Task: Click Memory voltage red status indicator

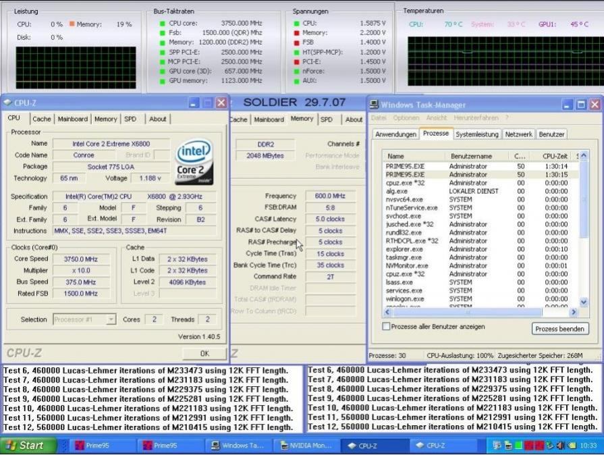Action: tap(297, 33)
